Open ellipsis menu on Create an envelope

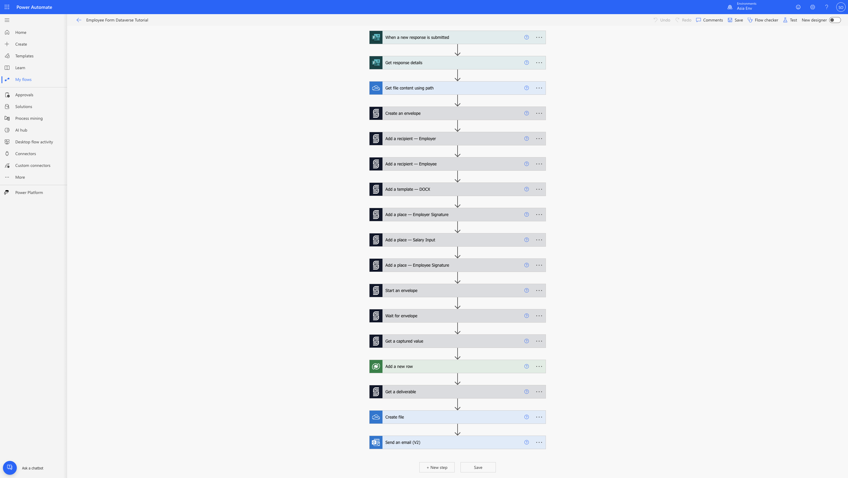pos(539,114)
